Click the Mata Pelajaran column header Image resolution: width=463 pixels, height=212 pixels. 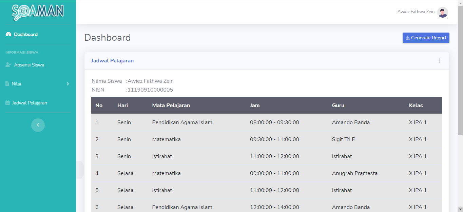(x=171, y=105)
